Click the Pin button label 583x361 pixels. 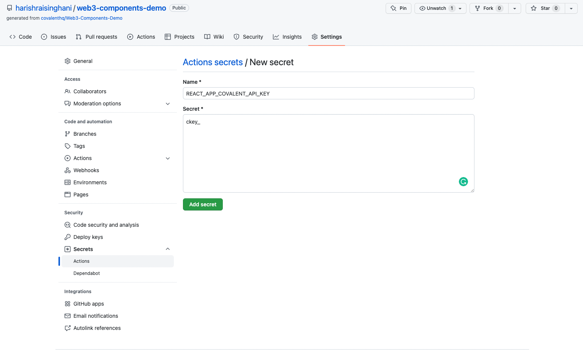click(x=403, y=8)
